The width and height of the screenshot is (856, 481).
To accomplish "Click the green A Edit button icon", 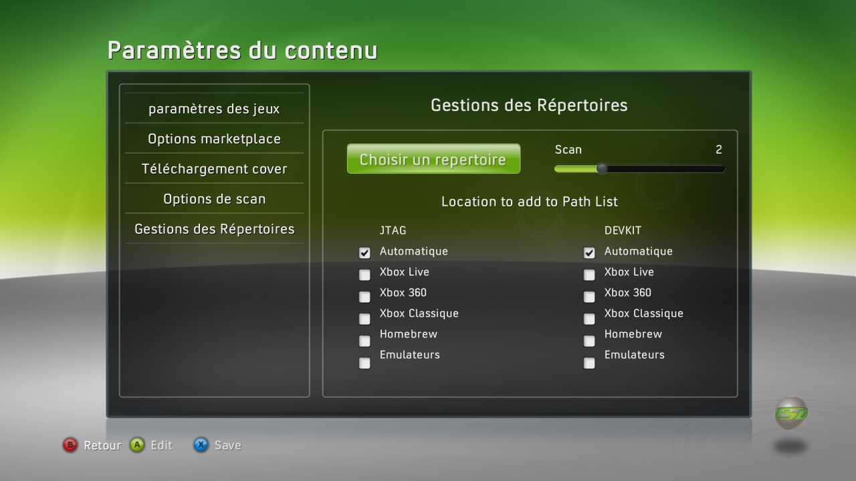I will click(137, 445).
